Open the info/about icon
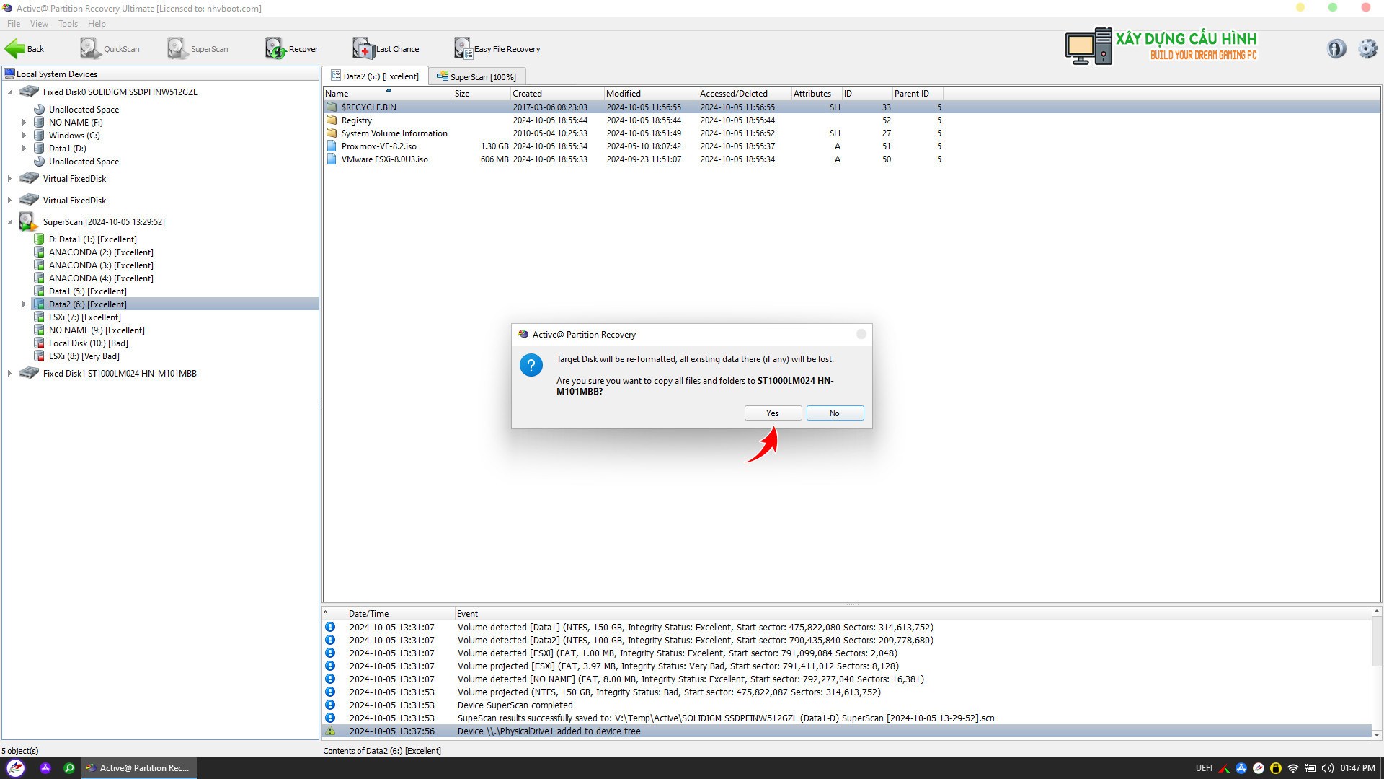The width and height of the screenshot is (1384, 779). [x=1336, y=48]
